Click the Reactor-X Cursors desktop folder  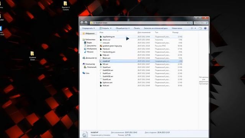65,6
